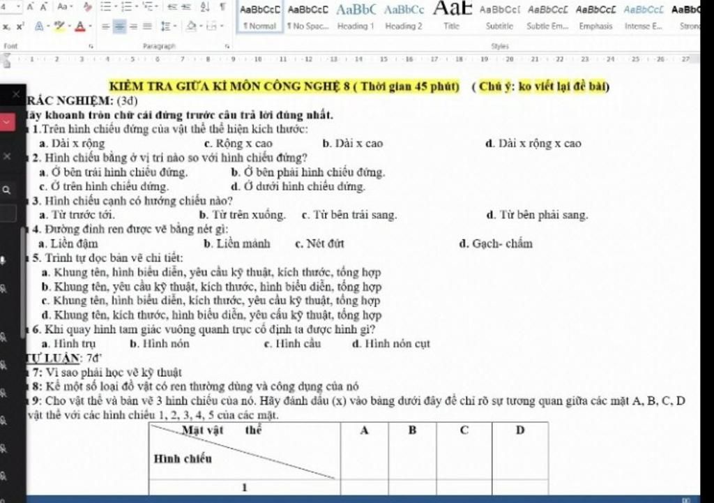
Task: Click the search icon in the dark side panel
Action: coord(6,190)
